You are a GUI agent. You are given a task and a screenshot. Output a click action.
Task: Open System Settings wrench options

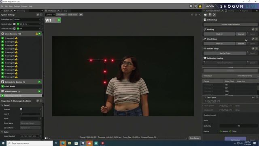point(38,15)
